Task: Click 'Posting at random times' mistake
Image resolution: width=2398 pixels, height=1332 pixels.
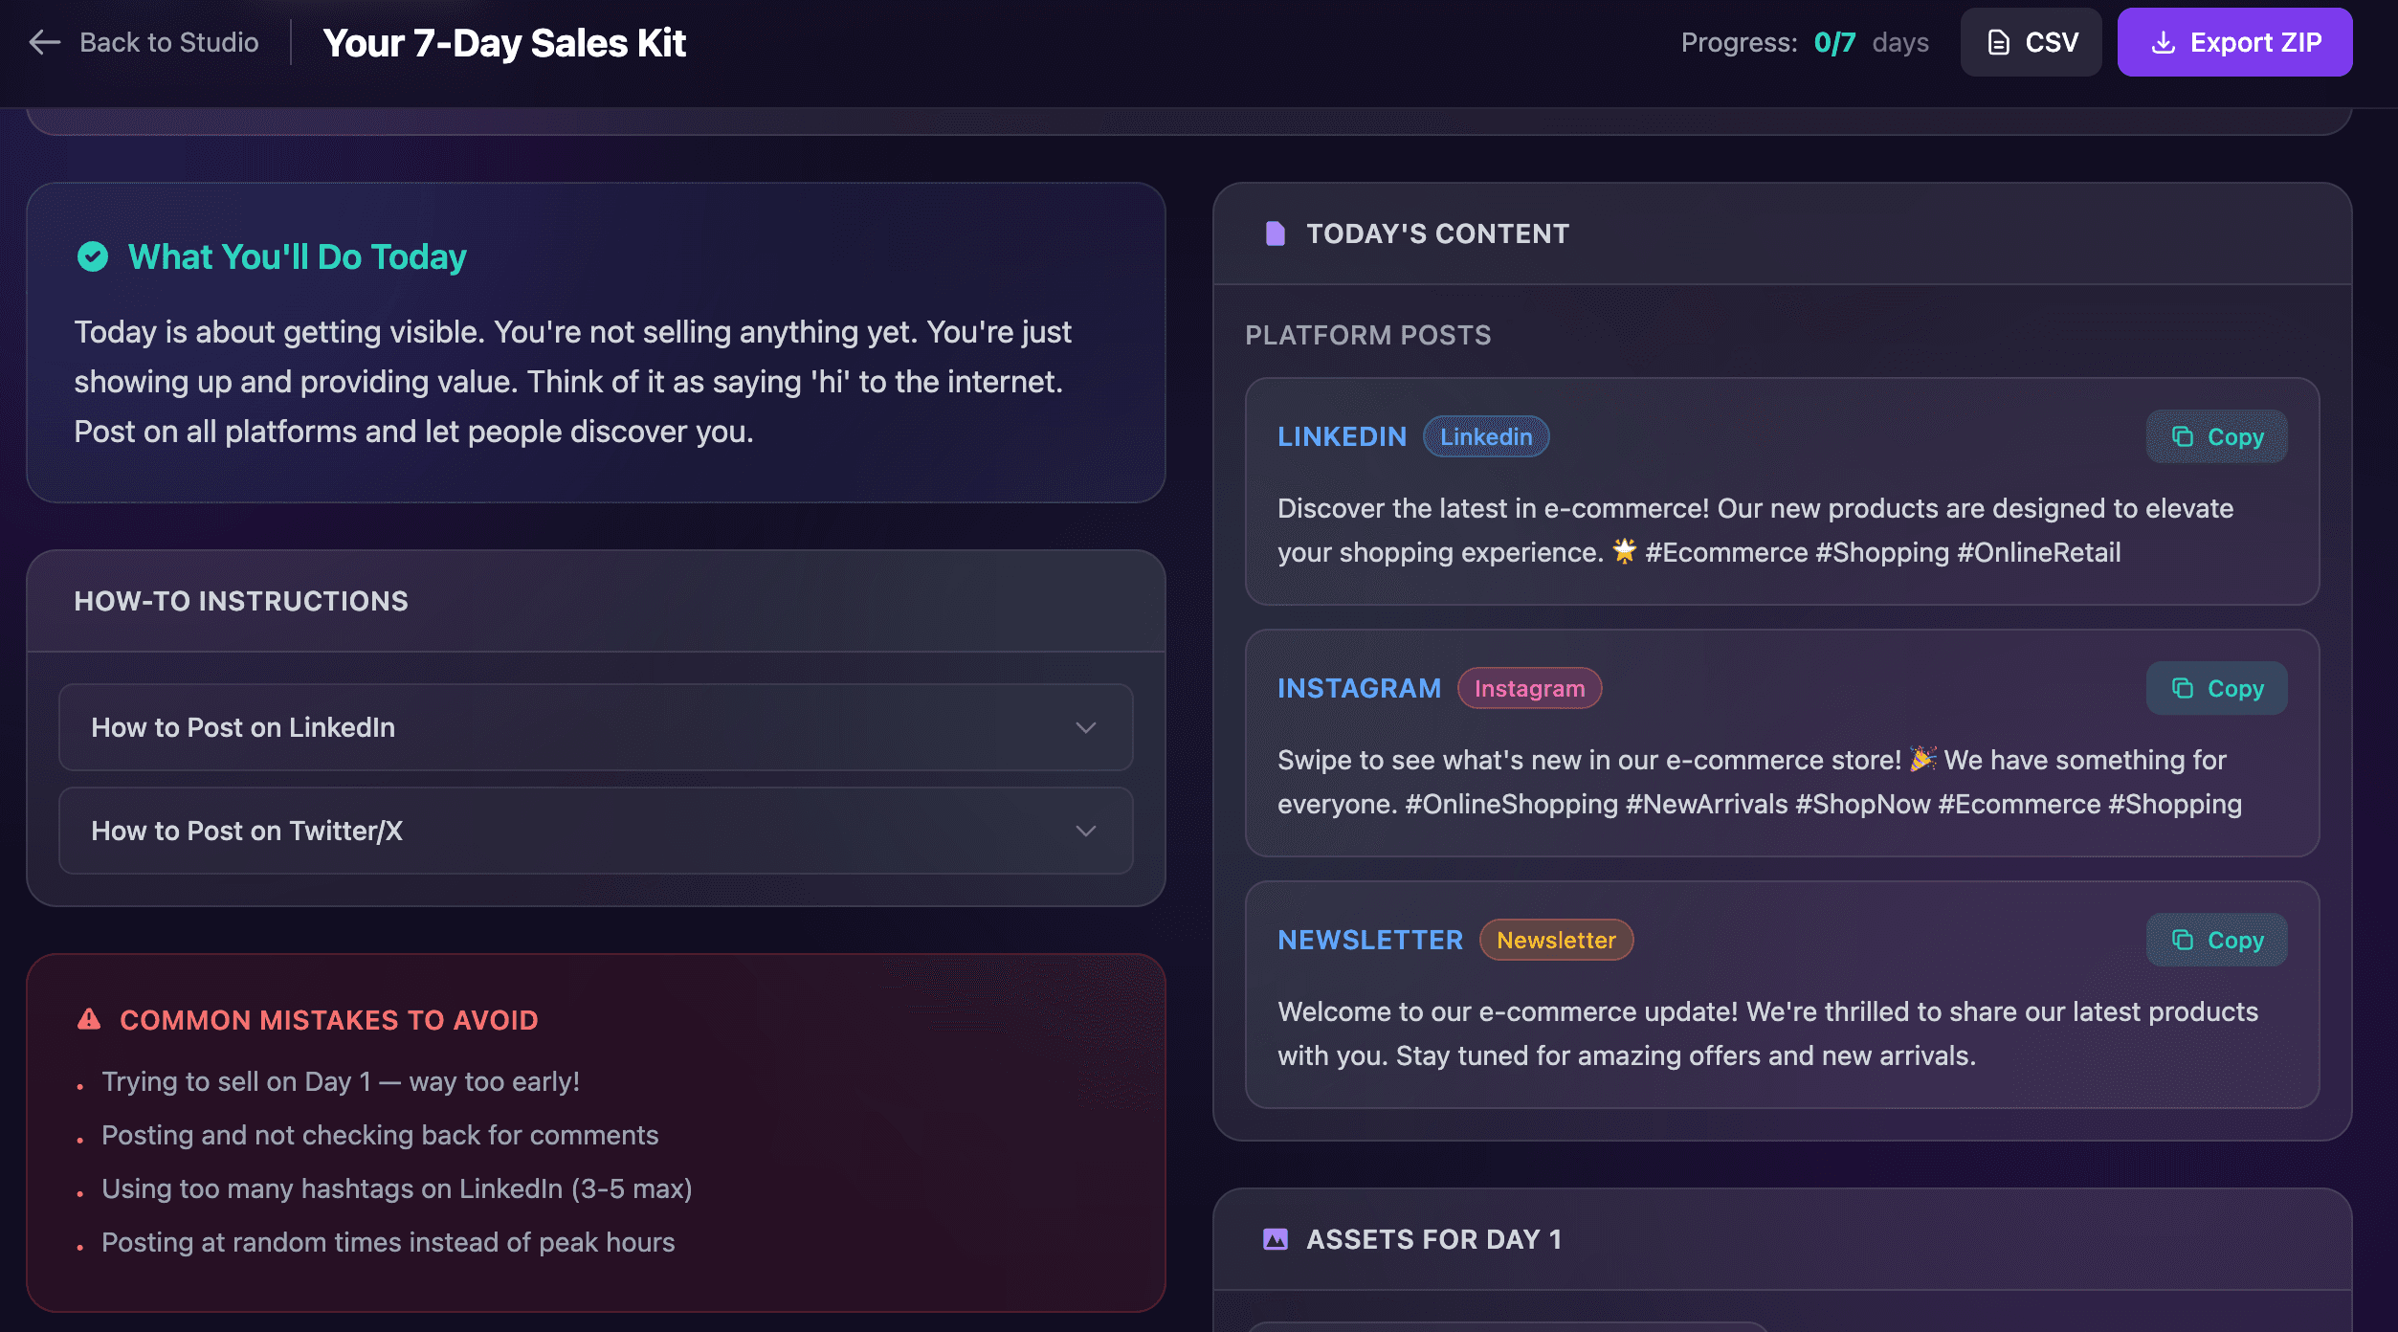Action: pos(388,1242)
